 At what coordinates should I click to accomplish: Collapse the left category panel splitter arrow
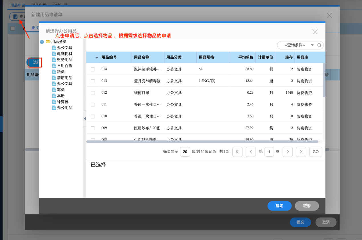pos(85,118)
